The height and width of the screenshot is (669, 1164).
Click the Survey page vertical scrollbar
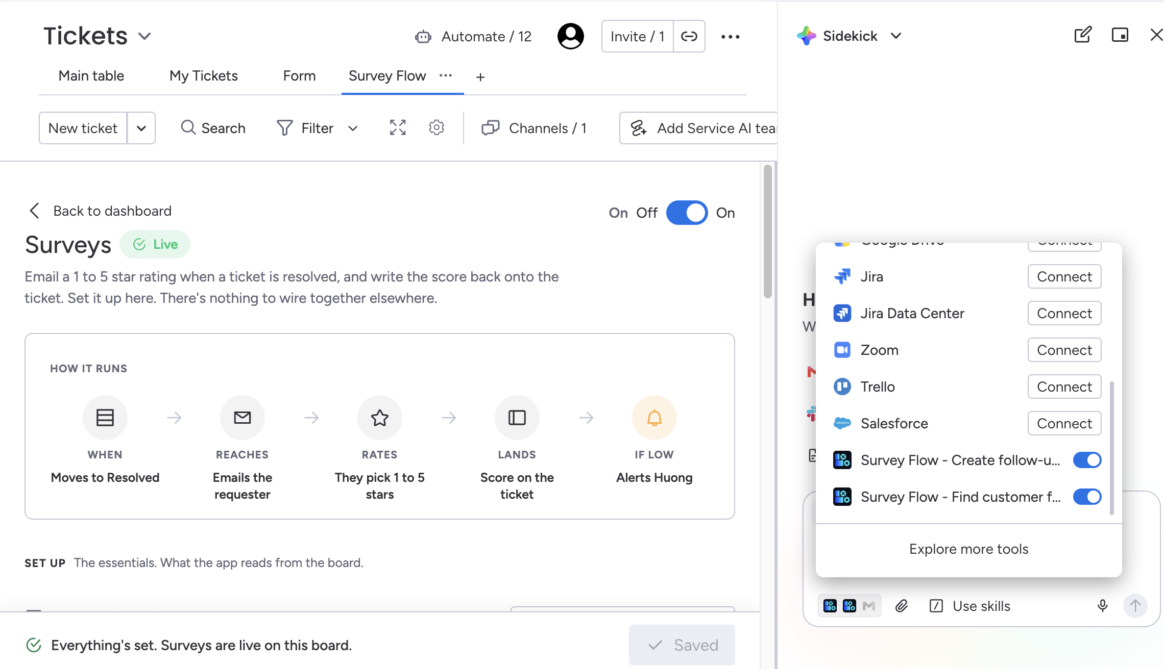click(767, 231)
